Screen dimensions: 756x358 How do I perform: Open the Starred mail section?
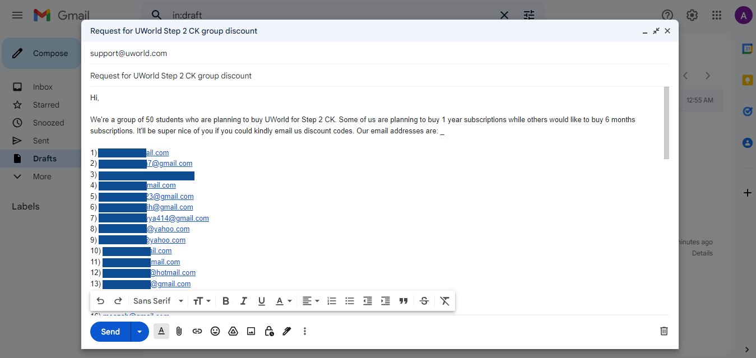(x=47, y=104)
